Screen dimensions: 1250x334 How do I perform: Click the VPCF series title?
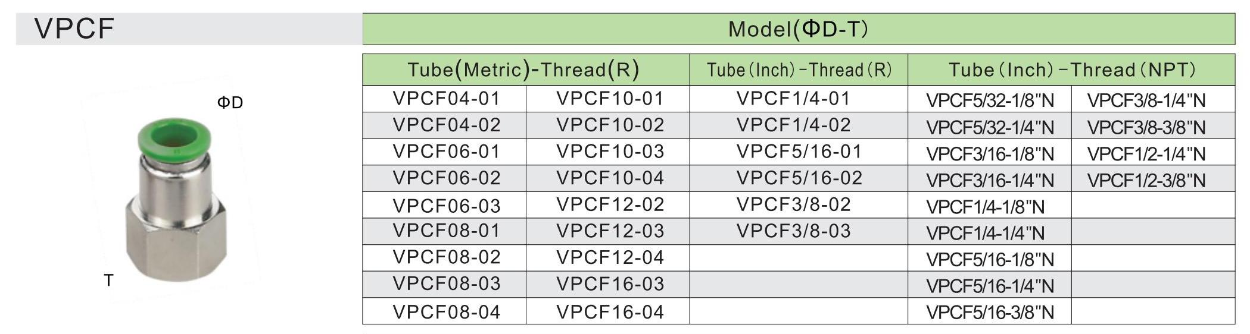pyautogui.click(x=74, y=29)
